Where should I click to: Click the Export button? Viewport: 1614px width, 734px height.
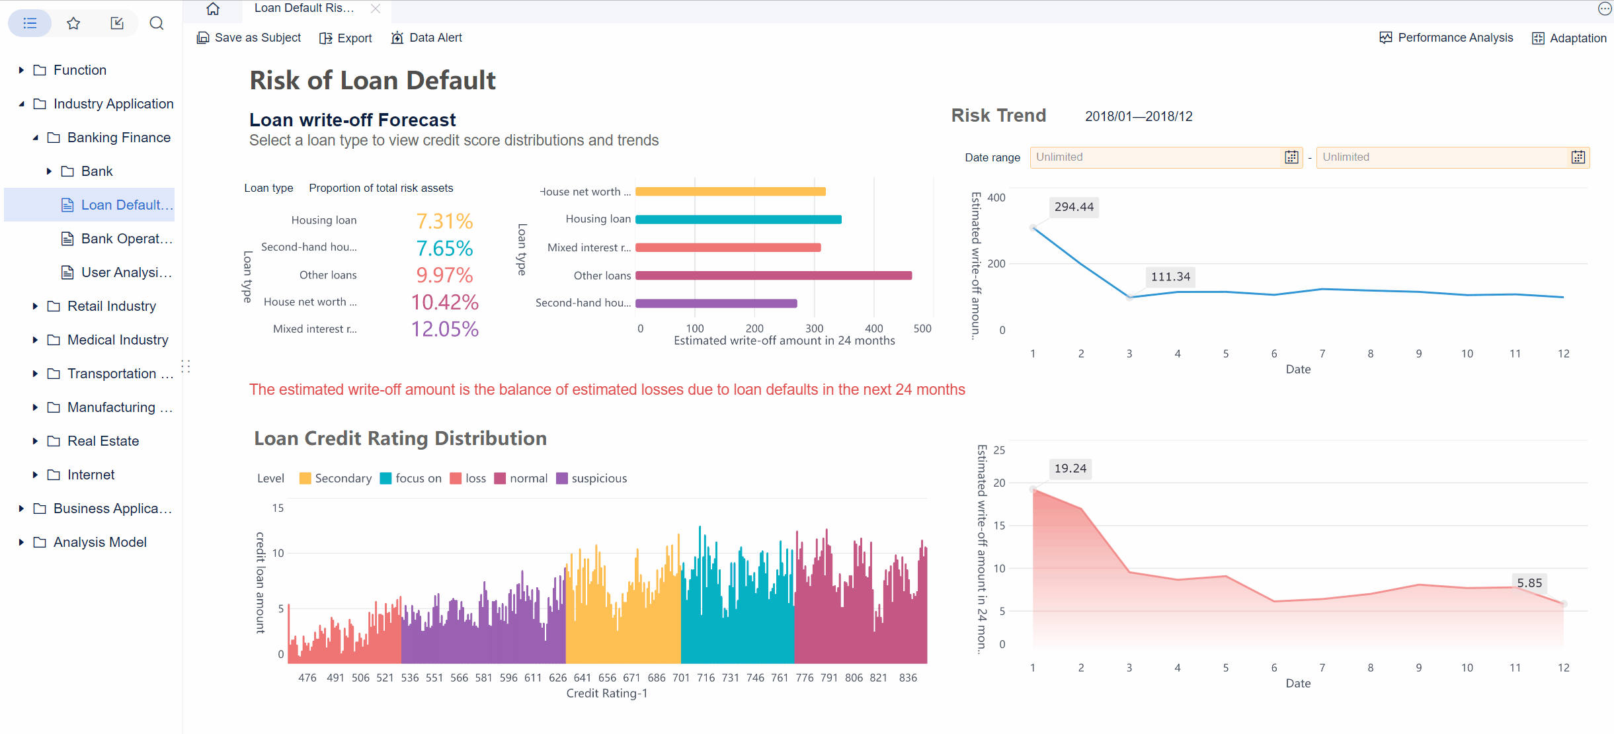pyautogui.click(x=346, y=38)
